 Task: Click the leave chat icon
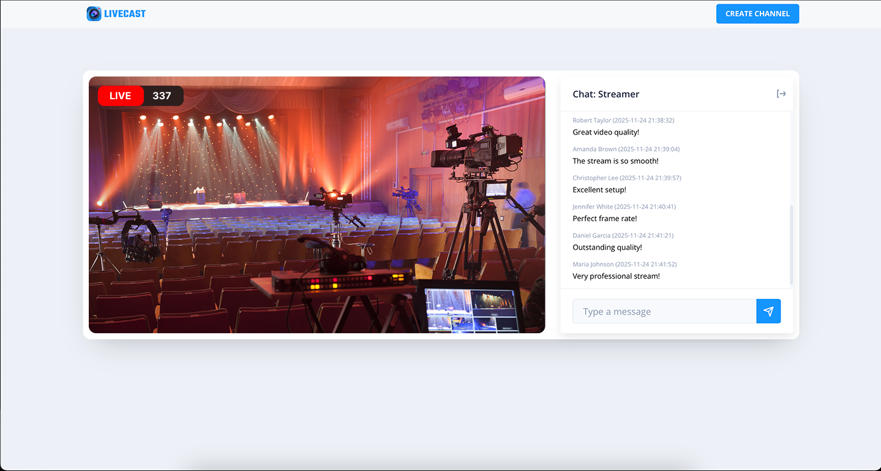pyautogui.click(x=781, y=94)
